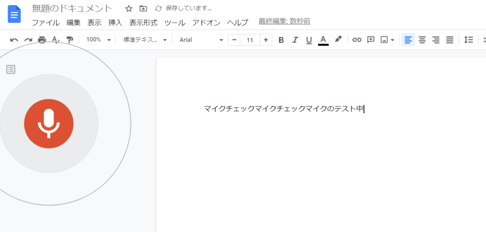Show the document outline icon
Image resolution: width=486 pixels, height=232 pixels.
point(11,69)
